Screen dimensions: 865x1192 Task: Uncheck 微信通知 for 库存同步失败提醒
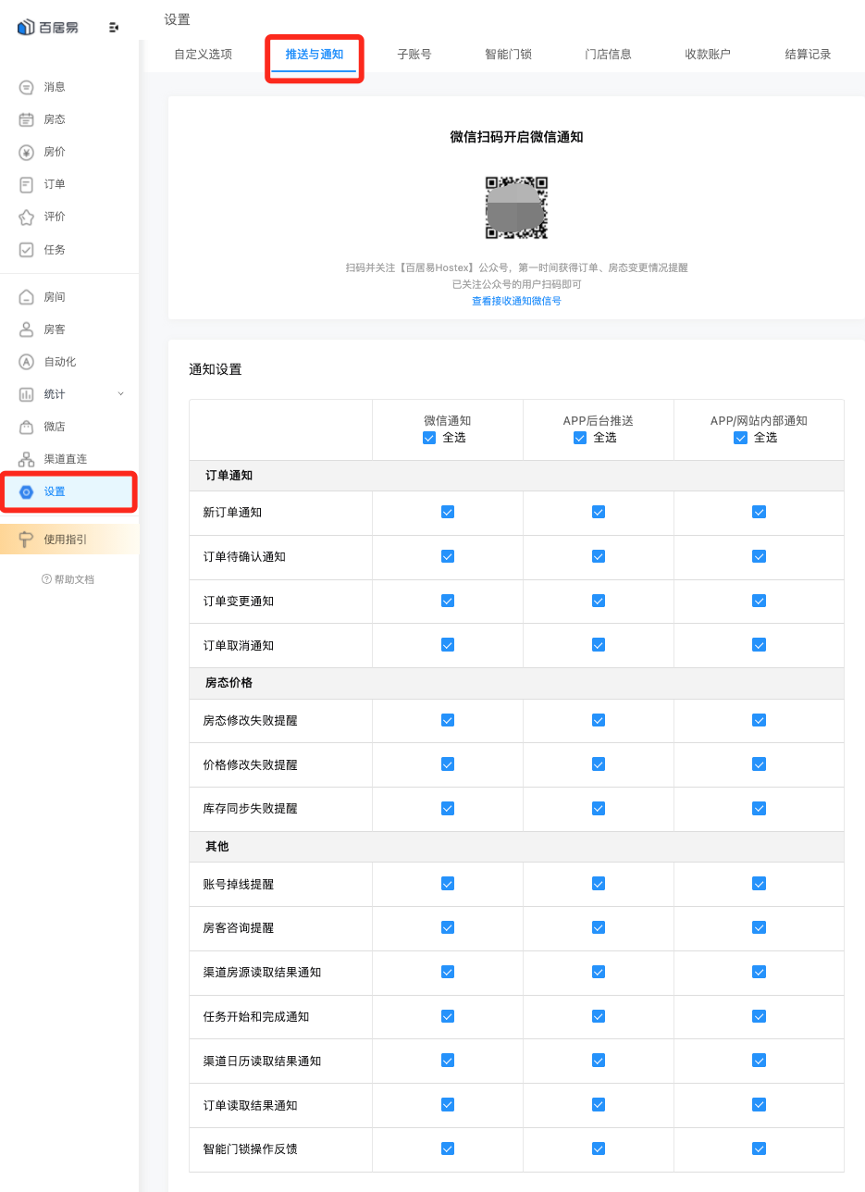(448, 808)
